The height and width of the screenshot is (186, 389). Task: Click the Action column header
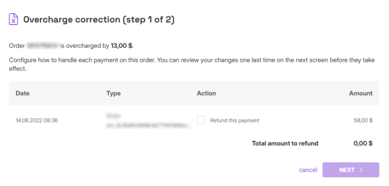pyautogui.click(x=206, y=93)
